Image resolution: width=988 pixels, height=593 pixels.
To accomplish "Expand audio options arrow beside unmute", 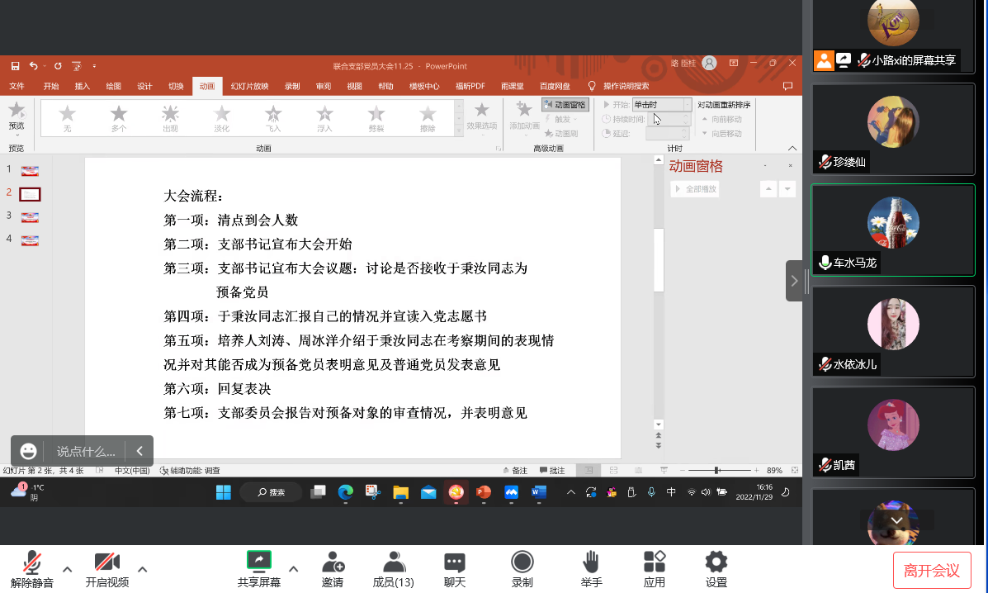I will pyautogui.click(x=68, y=569).
